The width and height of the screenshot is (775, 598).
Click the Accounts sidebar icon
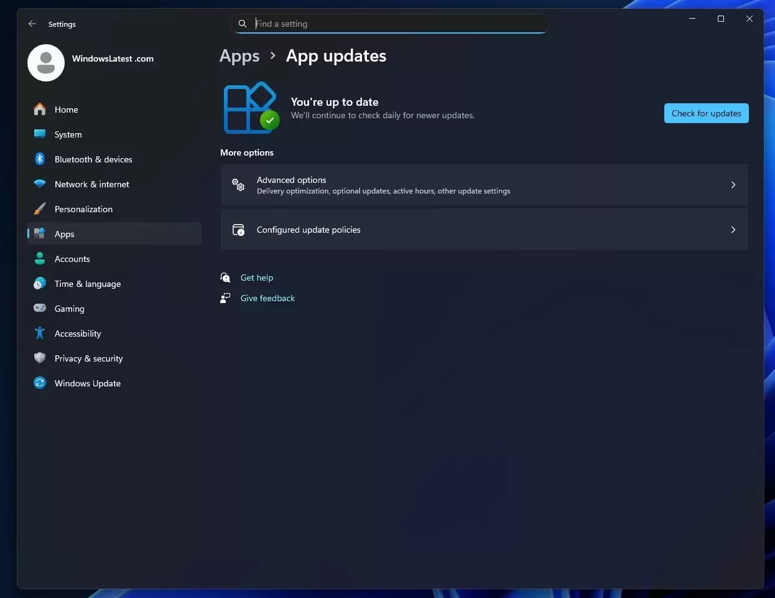(39, 259)
